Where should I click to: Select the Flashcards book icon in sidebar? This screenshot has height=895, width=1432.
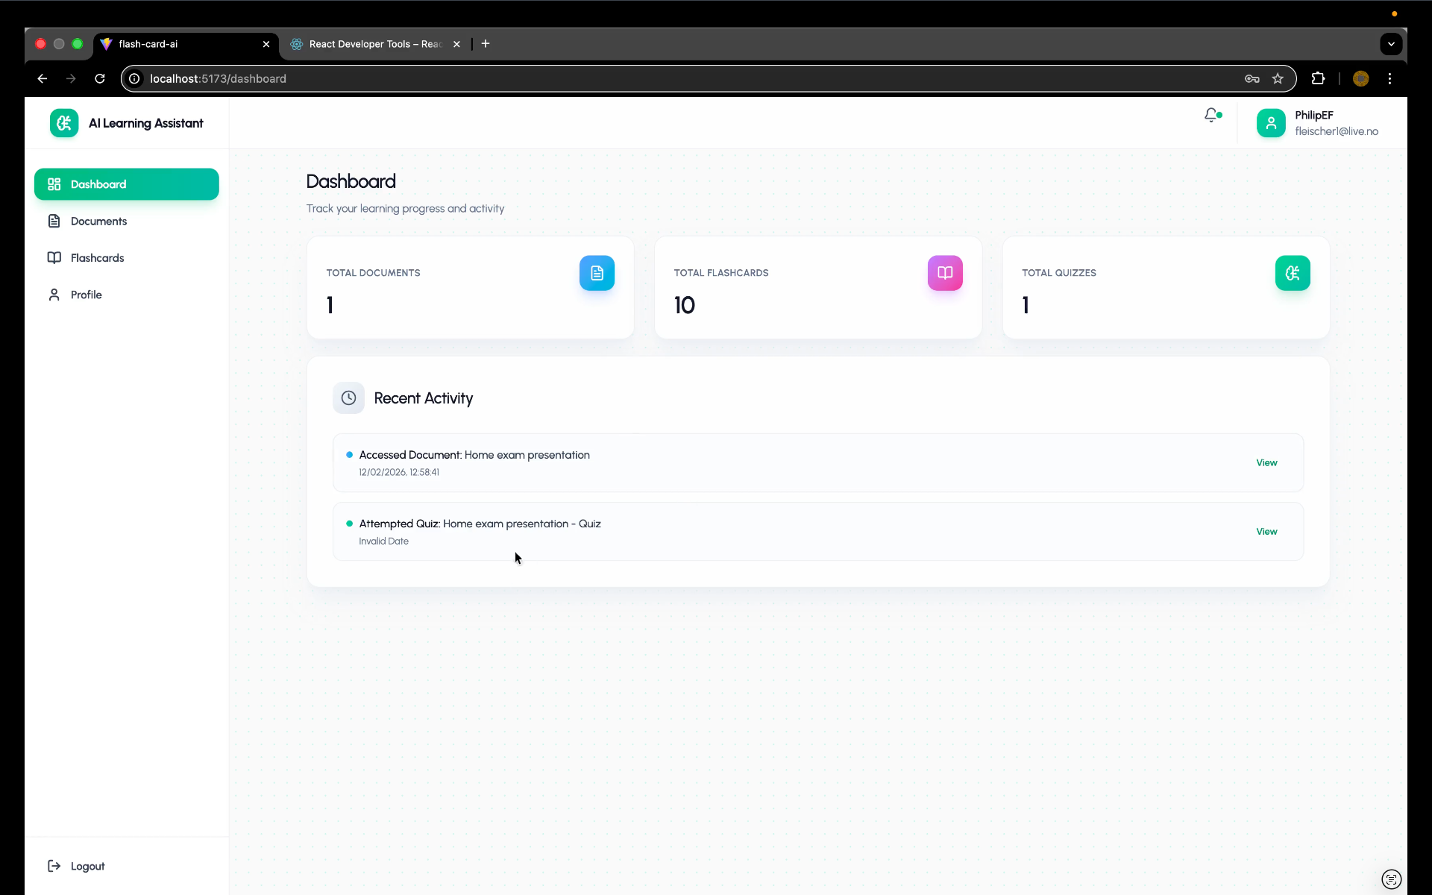pos(54,257)
